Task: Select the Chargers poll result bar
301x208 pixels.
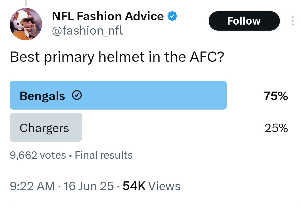Action: (x=46, y=127)
